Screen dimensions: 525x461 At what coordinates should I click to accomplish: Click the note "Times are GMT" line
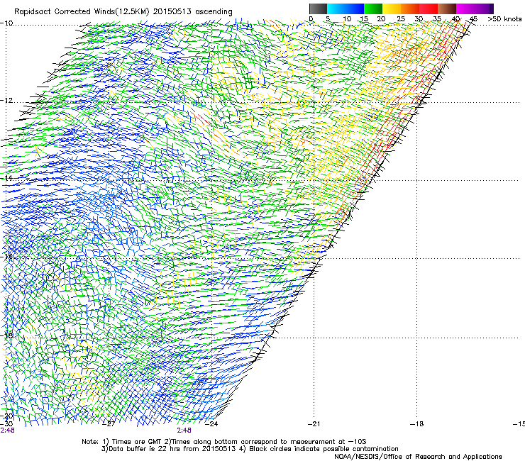click(x=224, y=442)
